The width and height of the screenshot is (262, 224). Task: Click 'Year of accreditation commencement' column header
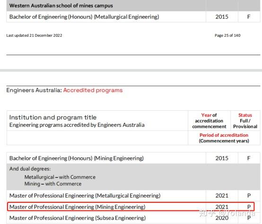pos(209,121)
